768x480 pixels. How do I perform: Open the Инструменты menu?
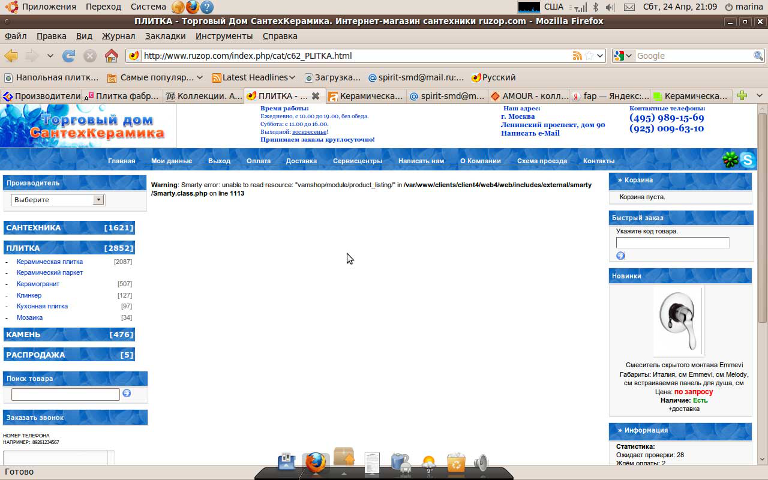point(224,36)
